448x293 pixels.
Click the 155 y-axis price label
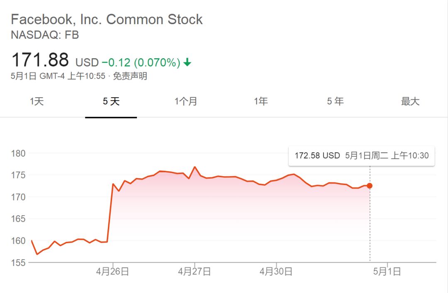click(x=18, y=263)
